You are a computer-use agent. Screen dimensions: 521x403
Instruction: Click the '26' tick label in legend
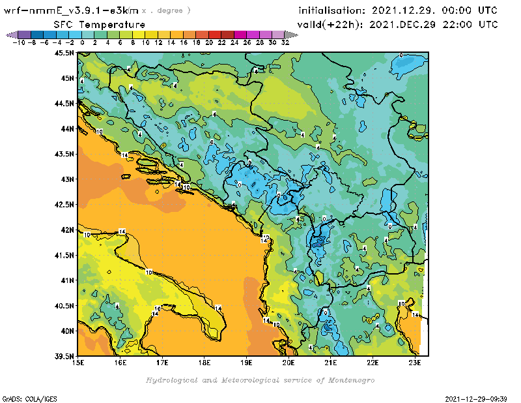pyautogui.click(x=247, y=42)
